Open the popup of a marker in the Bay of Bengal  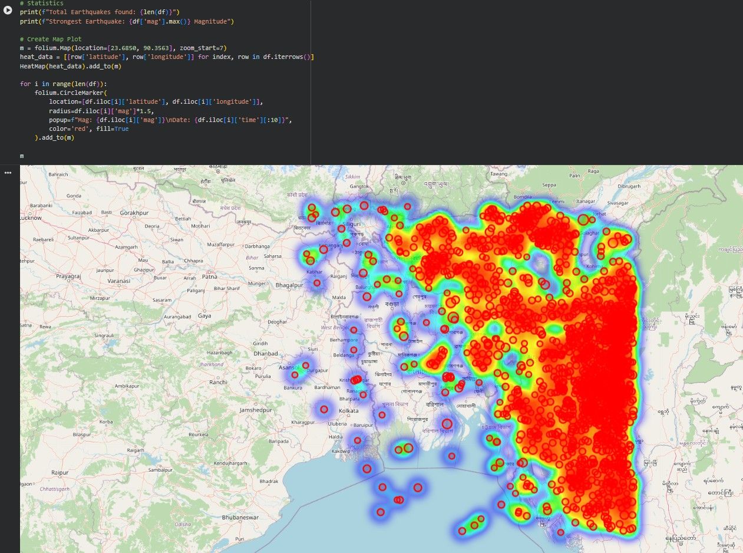[383, 488]
